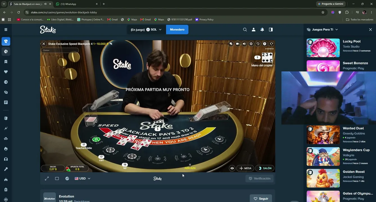Screen dimensions: 376x202
Task: Open the Libro Digital bookmark
Action: pos(60,20)
